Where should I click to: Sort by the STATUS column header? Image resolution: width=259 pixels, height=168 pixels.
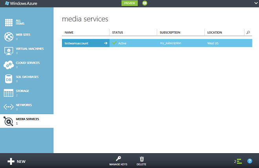point(118,32)
